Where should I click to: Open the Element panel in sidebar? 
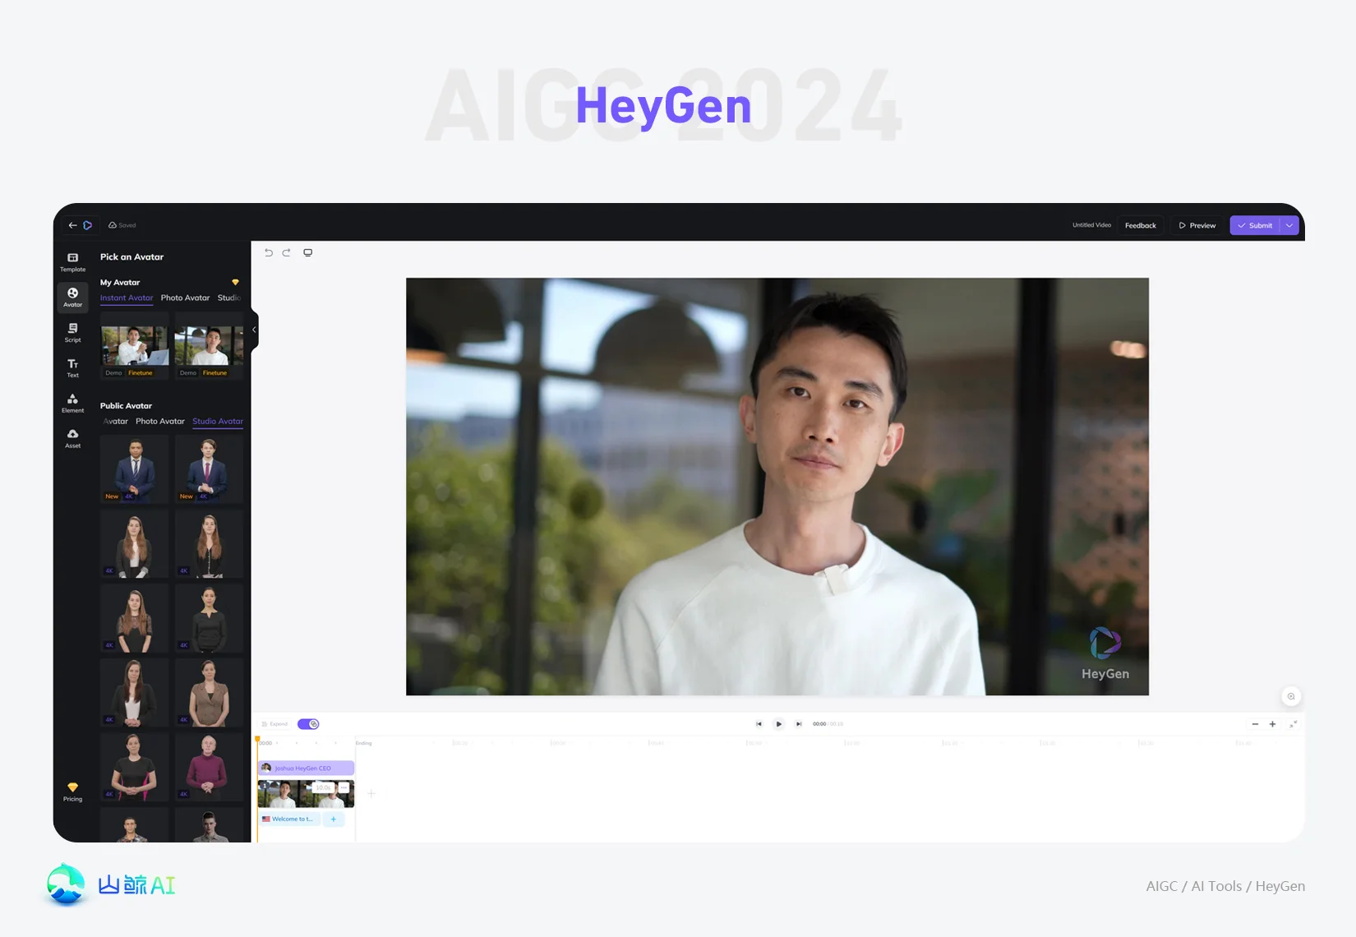(x=72, y=404)
